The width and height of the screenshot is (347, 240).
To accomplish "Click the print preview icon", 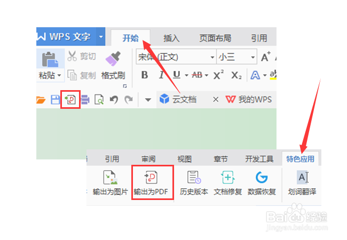I will point(99,100).
